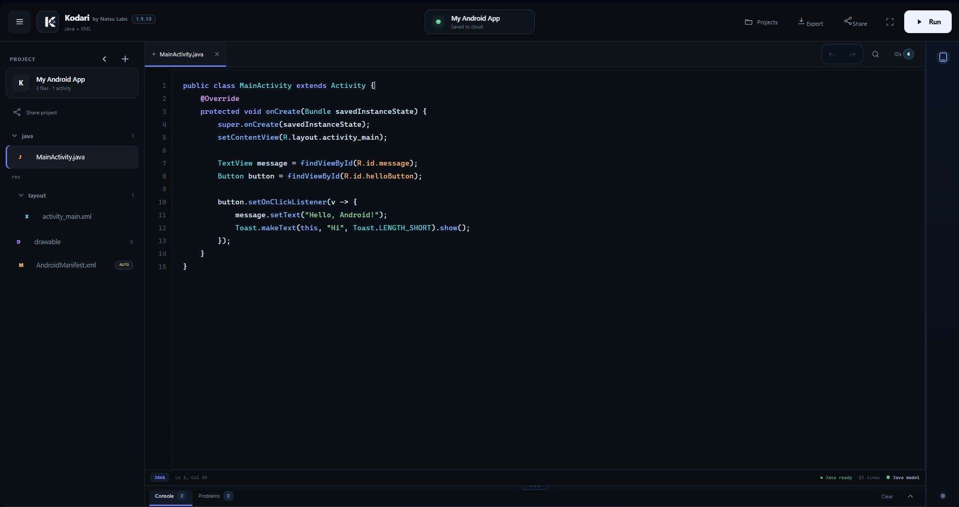
Task: Click the undo arrow in editor toolbar
Action: tap(832, 54)
